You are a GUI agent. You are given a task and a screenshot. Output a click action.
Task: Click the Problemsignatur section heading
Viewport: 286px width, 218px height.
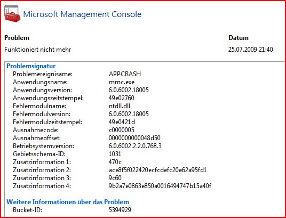[x=31, y=66]
